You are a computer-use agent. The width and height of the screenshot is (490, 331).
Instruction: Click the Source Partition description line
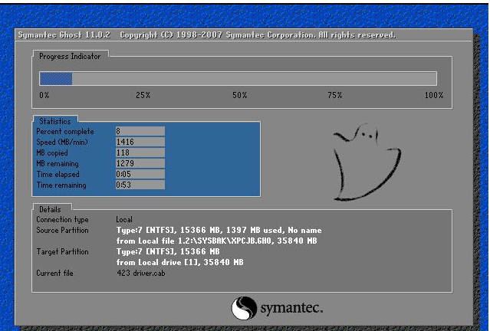219,230
